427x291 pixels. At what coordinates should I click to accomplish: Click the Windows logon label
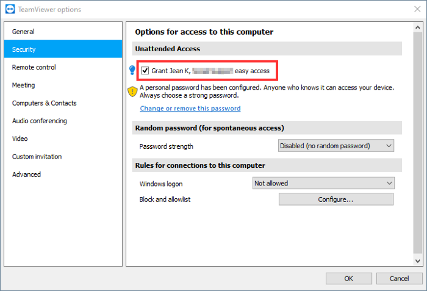pyautogui.click(x=161, y=184)
